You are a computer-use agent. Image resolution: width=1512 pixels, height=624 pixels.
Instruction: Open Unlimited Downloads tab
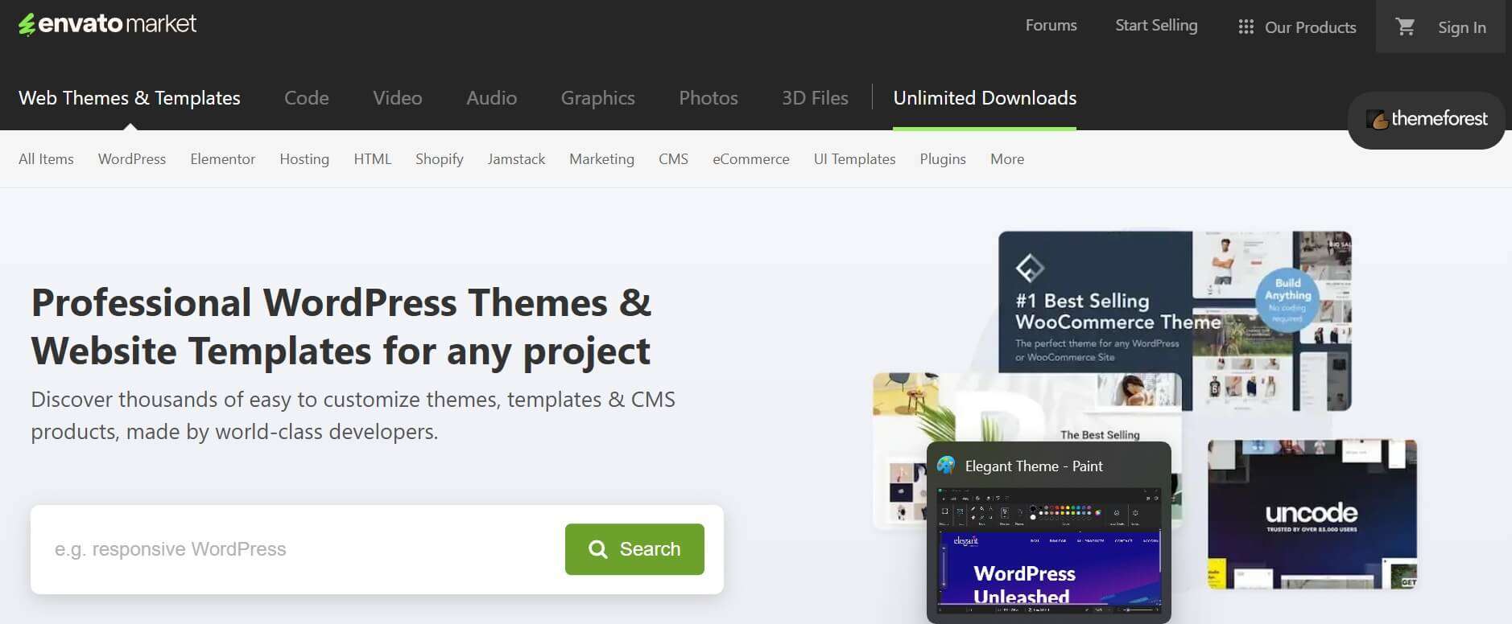(985, 98)
